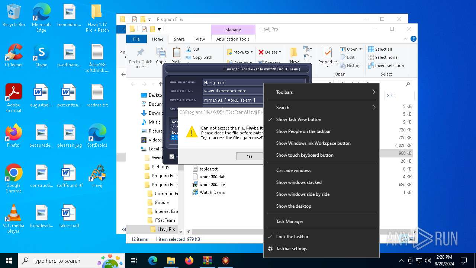
Task: Open Microsoft Edge from the taskbar
Action: pos(153,261)
